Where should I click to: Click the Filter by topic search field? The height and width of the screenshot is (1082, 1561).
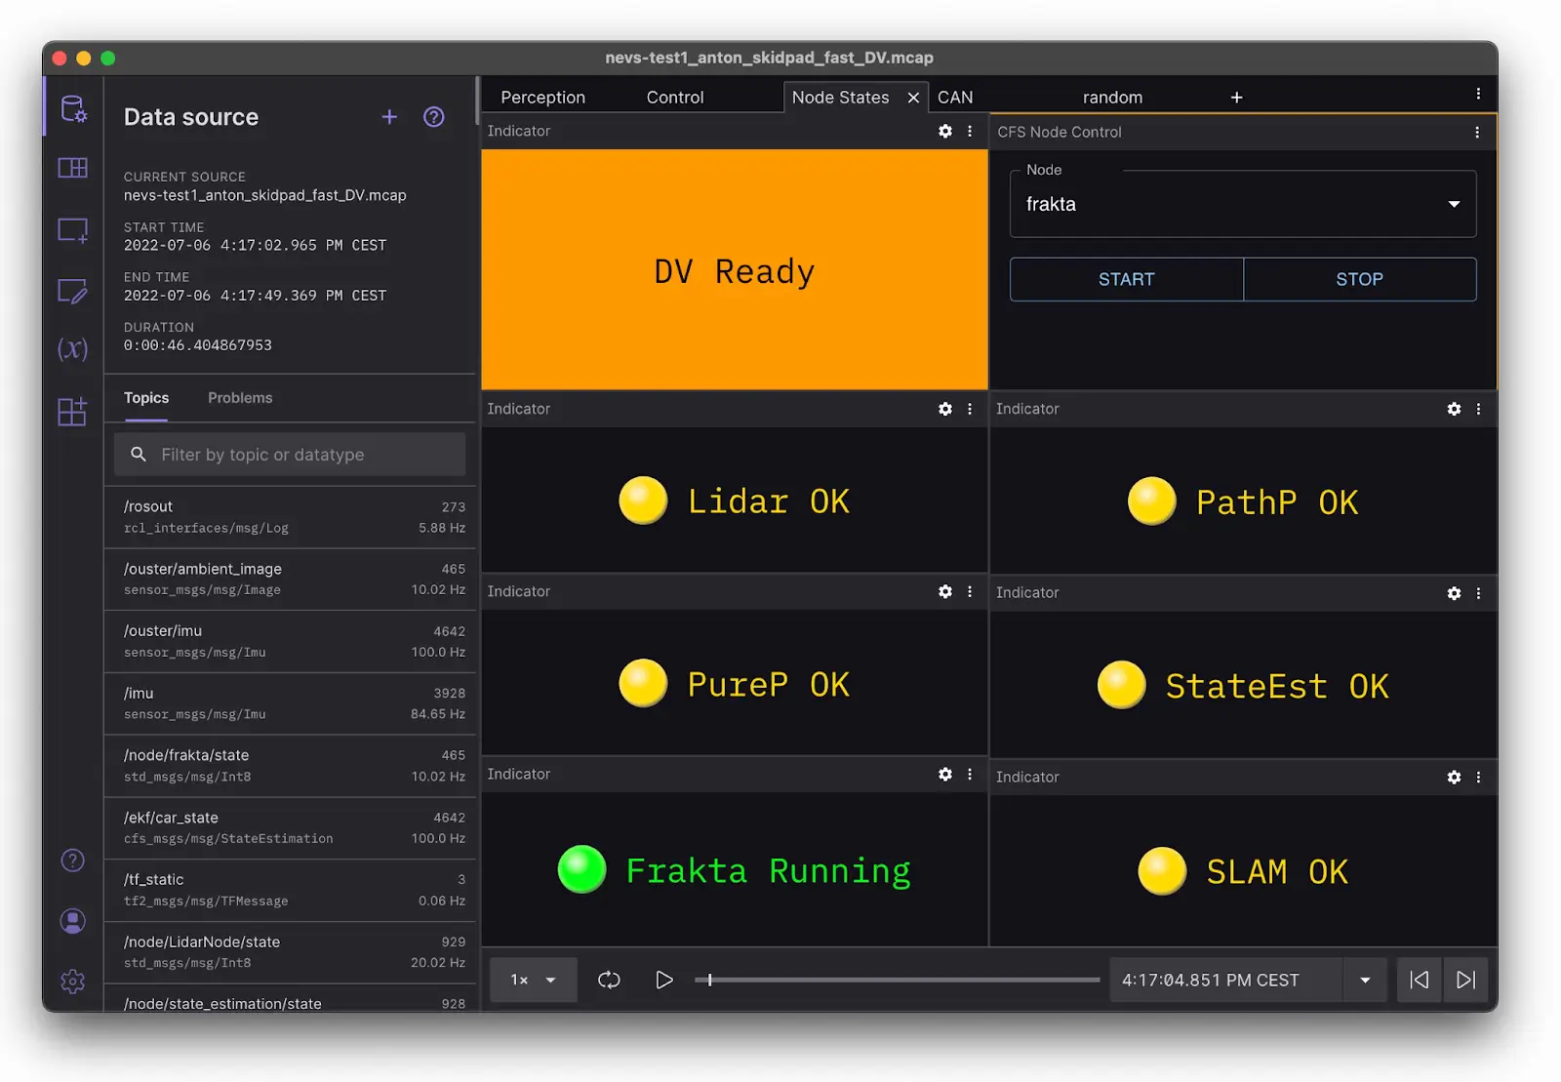(x=290, y=455)
